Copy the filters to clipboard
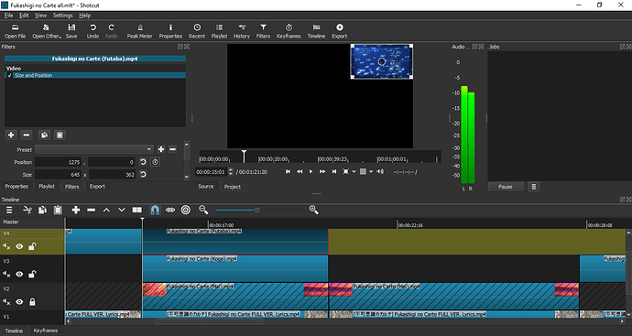 [x=44, y=135]
